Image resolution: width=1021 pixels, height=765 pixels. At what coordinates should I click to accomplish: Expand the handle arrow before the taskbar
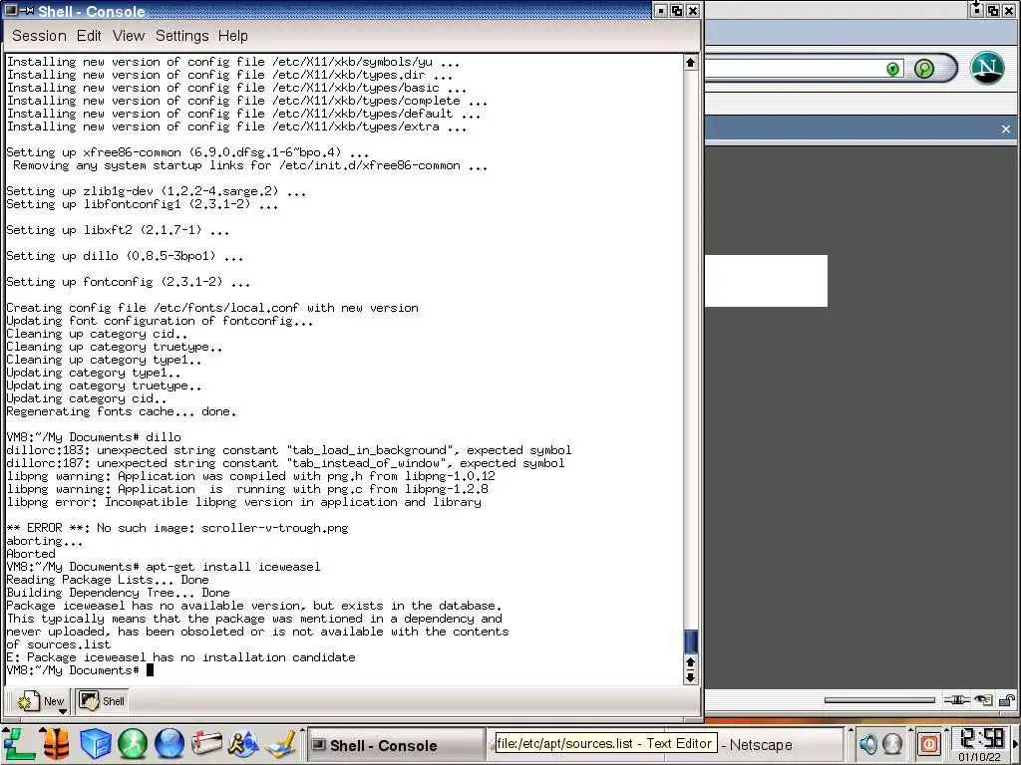point(302,729)
